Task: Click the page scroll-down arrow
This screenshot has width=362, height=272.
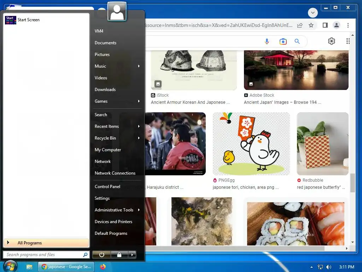Action: [x=352, y=242]
